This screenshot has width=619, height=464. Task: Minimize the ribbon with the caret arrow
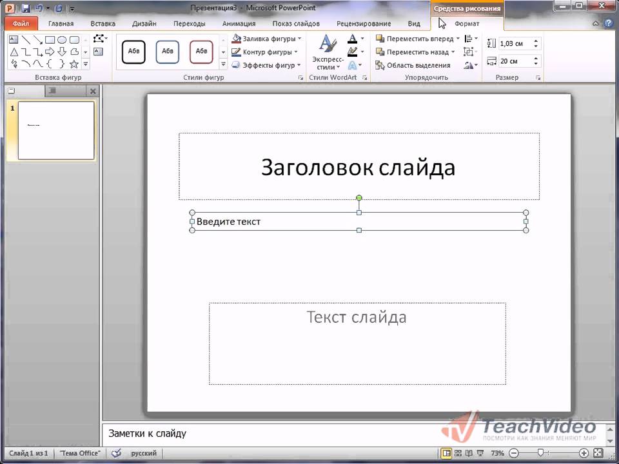596,23
